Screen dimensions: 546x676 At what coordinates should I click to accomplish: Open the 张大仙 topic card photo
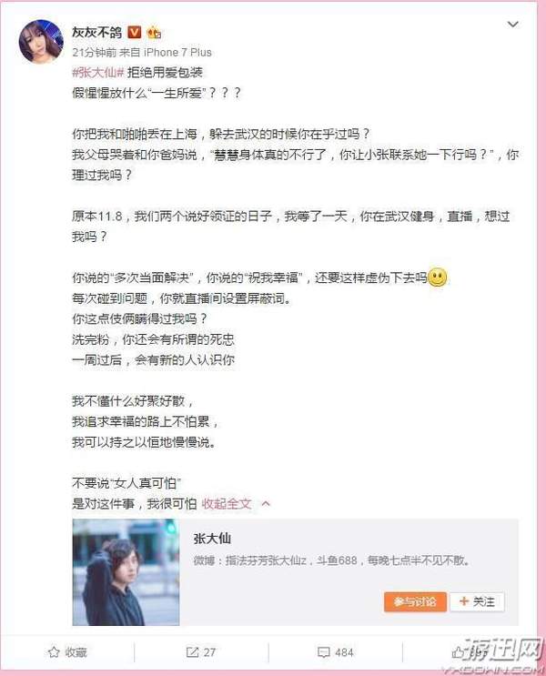coord(126,572)
